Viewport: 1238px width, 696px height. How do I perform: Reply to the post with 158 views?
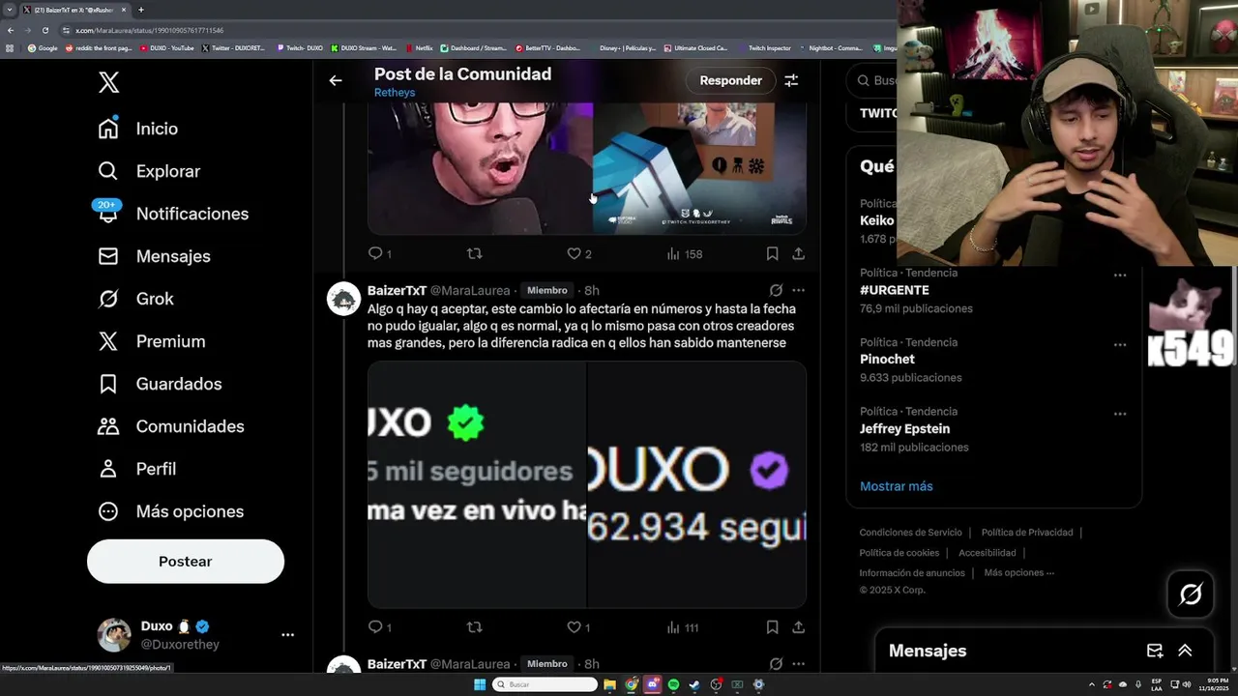coord(379,253)
